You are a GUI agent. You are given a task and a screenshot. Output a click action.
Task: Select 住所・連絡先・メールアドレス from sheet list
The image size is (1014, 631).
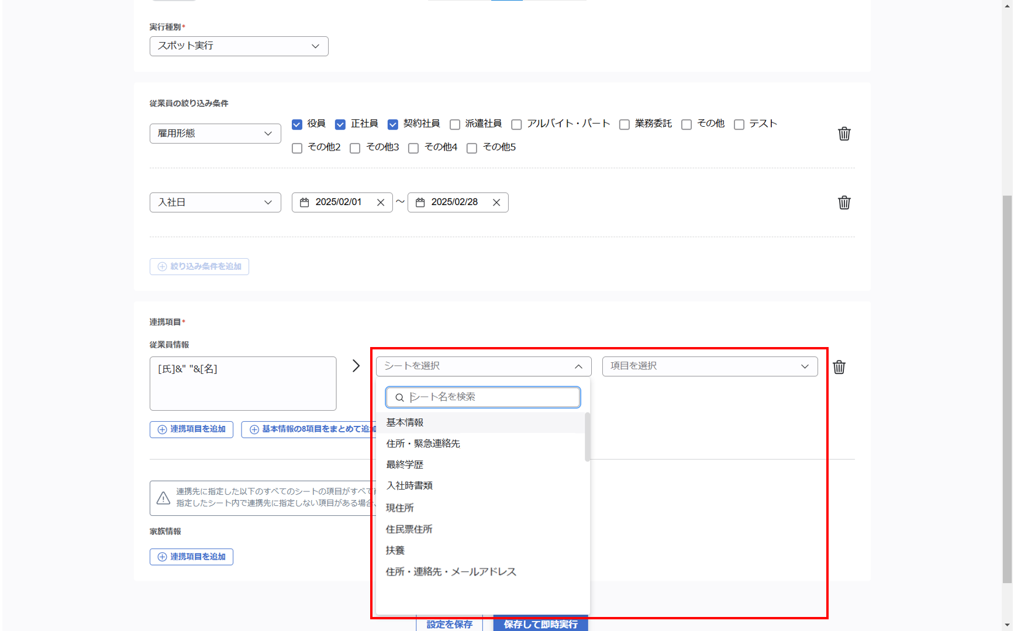point(481,571)
